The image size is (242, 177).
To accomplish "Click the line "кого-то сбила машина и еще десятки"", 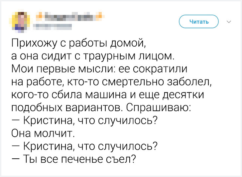I will [x=108, y=94].
